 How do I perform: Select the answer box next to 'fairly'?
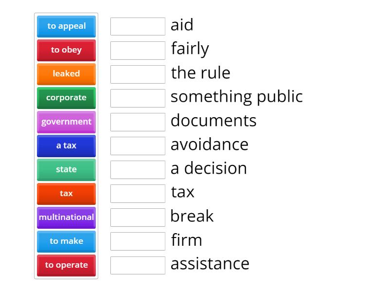[x=138, y=50]
